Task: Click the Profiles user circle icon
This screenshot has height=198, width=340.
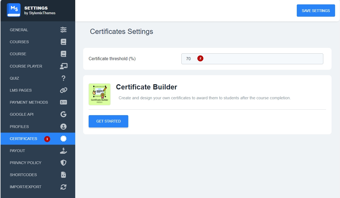Action: [63, 127]
